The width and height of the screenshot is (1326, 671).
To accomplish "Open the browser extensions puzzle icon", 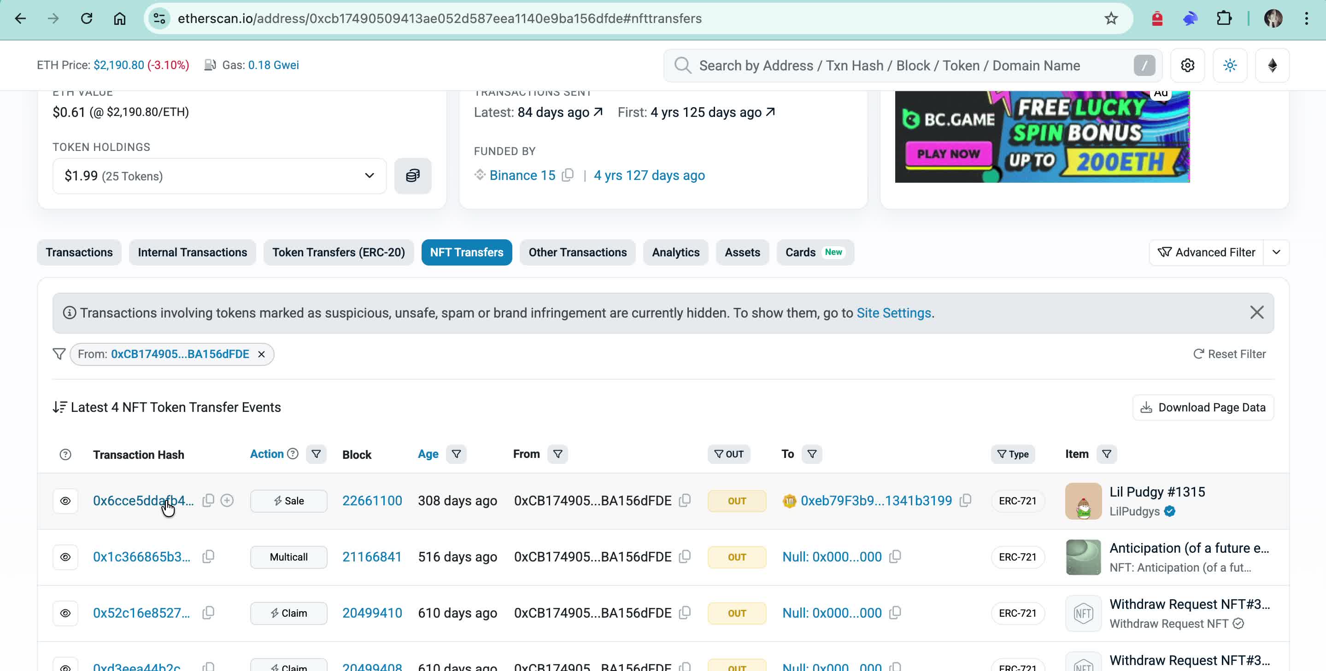I will click(1224, 18).
